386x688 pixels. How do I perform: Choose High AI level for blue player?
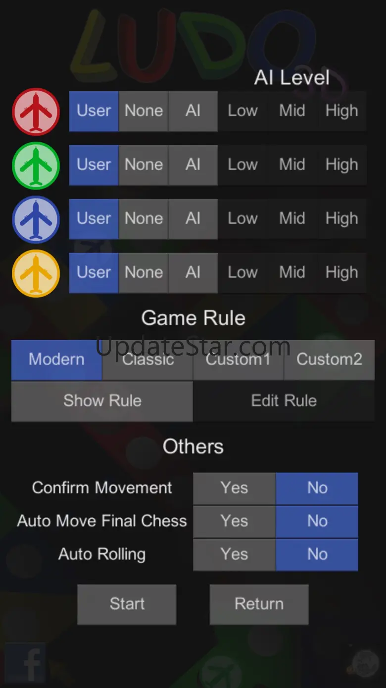coord(341,219)
